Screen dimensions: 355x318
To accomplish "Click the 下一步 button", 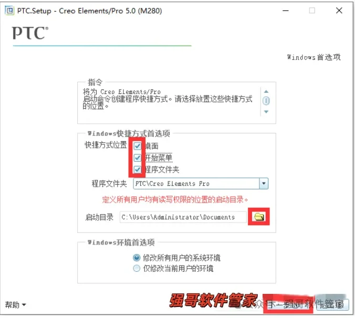I will [x=288, y=305].
